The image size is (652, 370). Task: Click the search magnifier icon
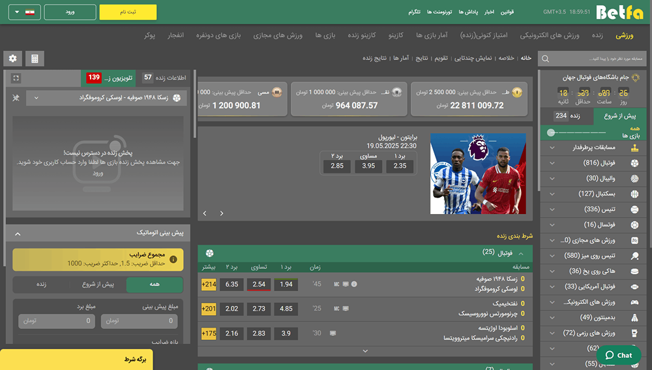(546, 59)
